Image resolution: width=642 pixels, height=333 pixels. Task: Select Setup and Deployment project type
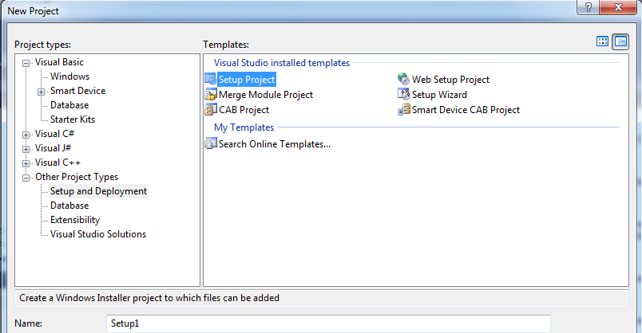98,191
